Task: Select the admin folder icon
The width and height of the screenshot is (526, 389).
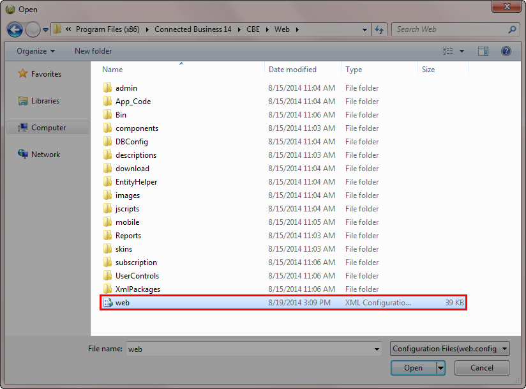Action: 108,88
